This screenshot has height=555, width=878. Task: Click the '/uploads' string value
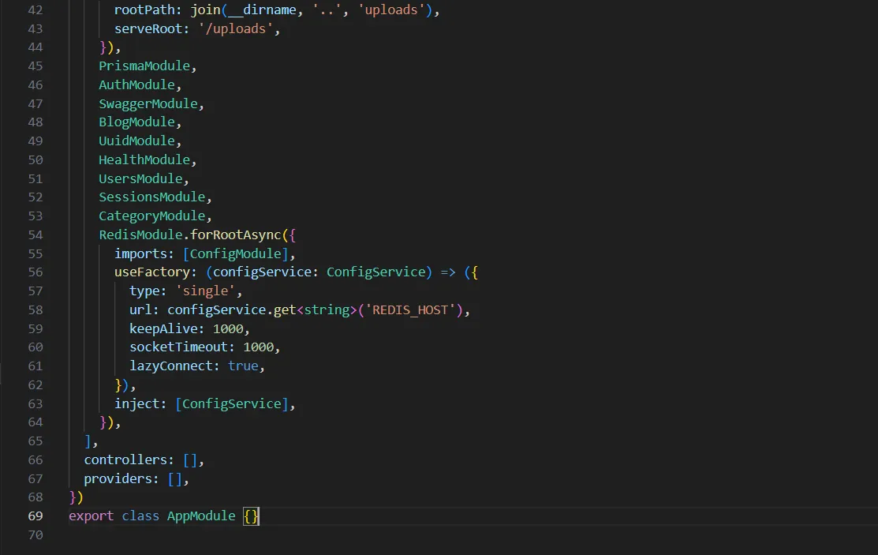235,28
